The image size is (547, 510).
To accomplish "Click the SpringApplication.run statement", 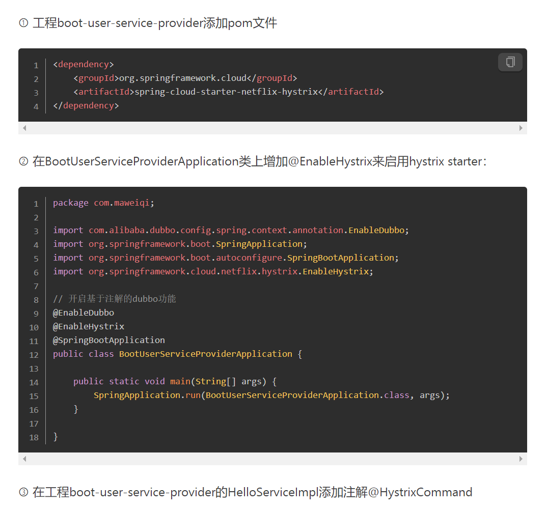I will coord(272,395).
